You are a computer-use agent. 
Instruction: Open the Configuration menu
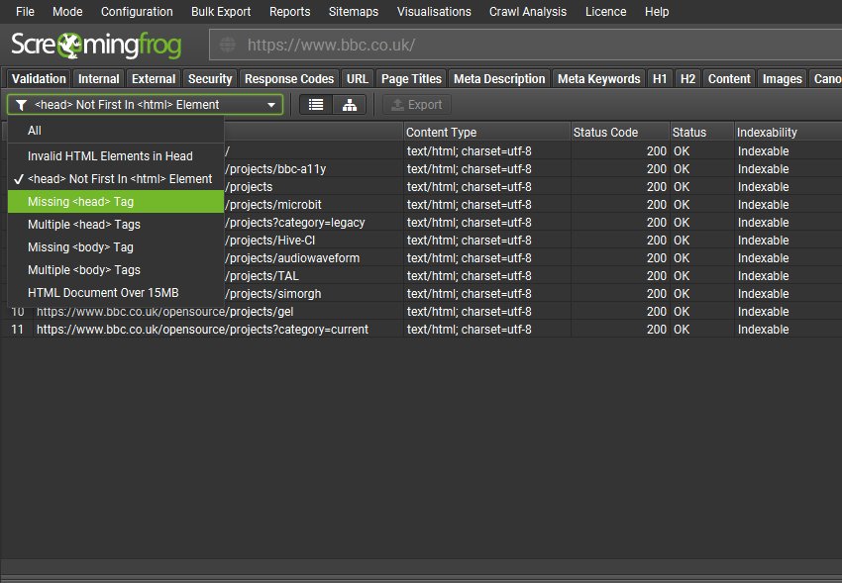coord(137,12)
